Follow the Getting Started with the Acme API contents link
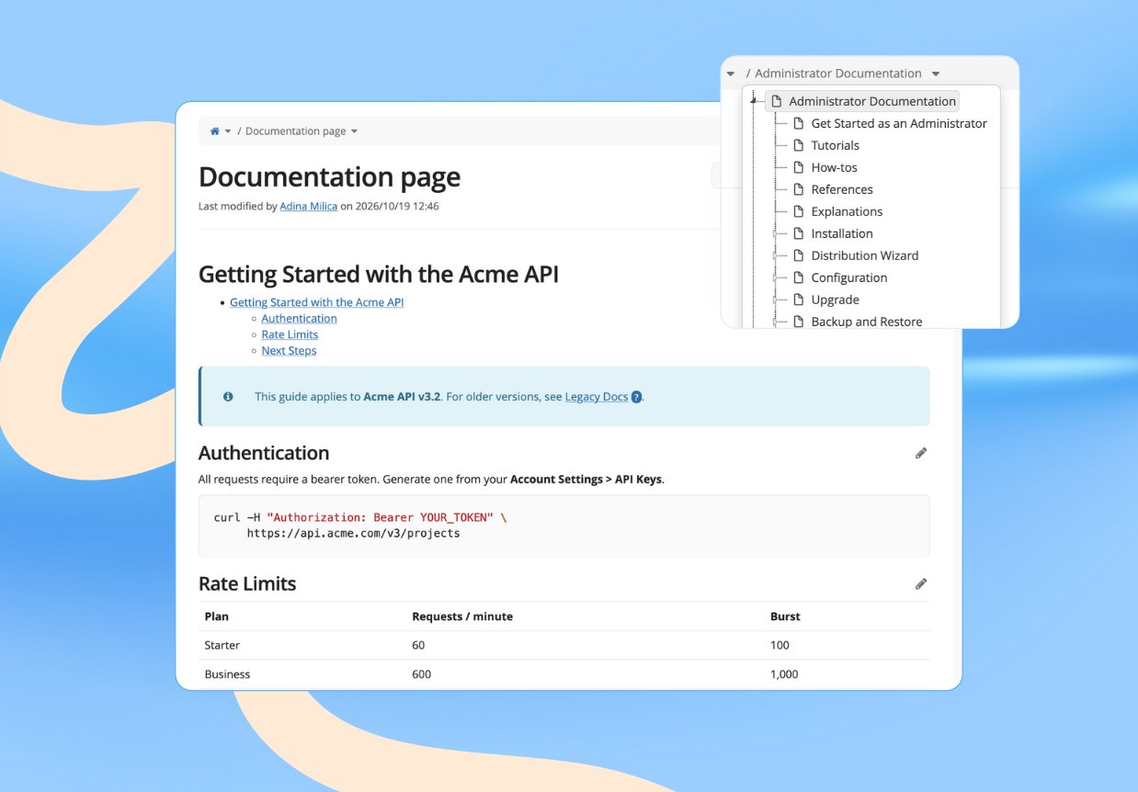Image resolution: width=1138 pixels, height=792 pixels. 317,302
